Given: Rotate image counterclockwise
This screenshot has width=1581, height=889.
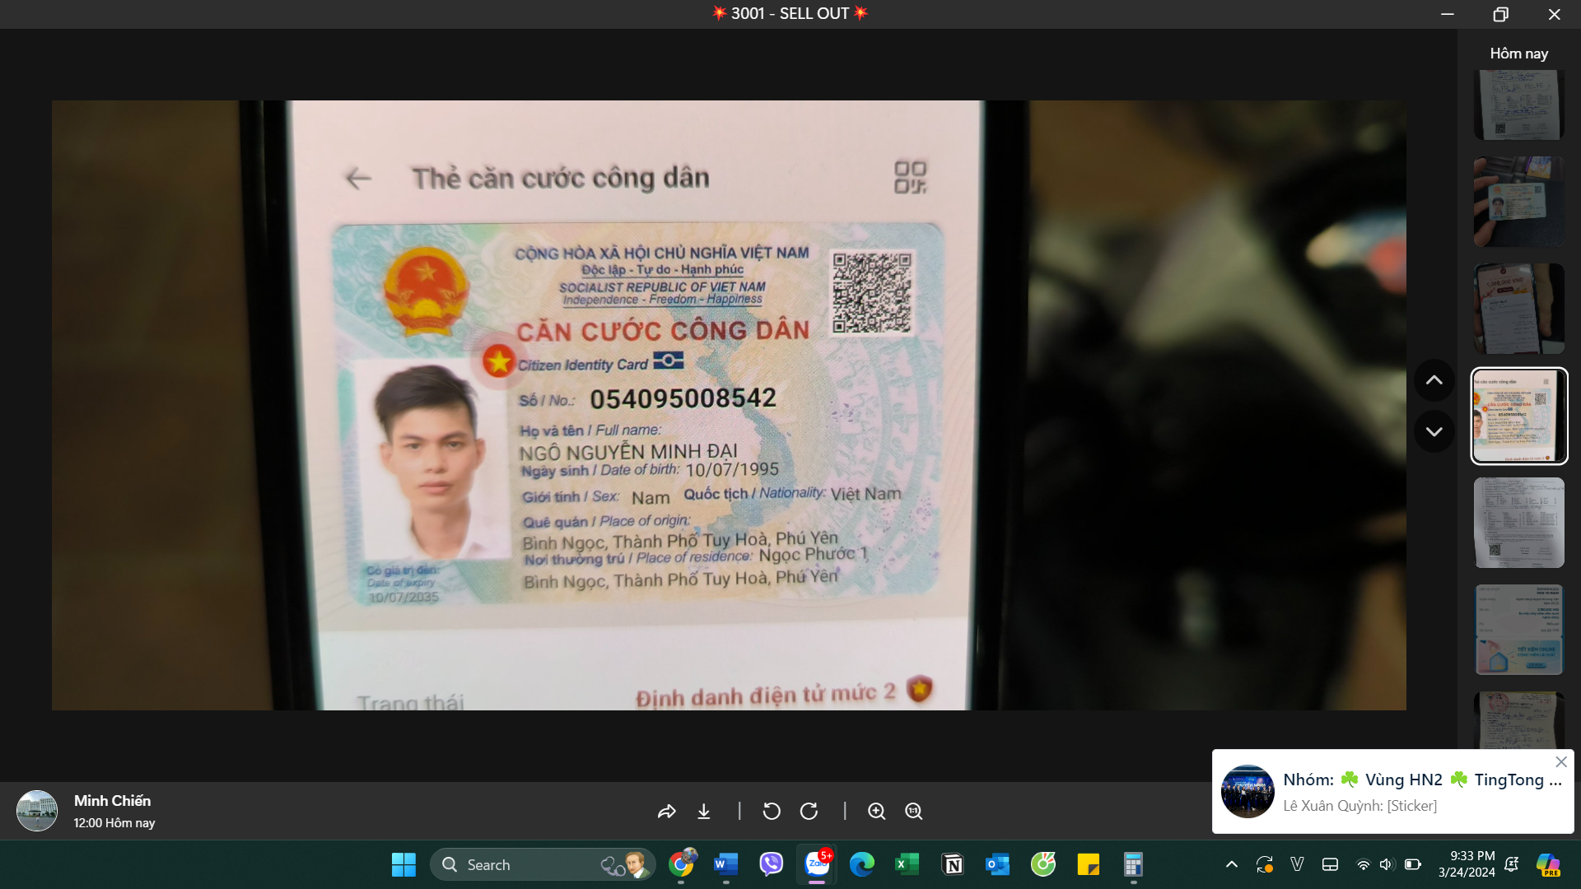Looking at the screenshot, I should coord(772,812).
